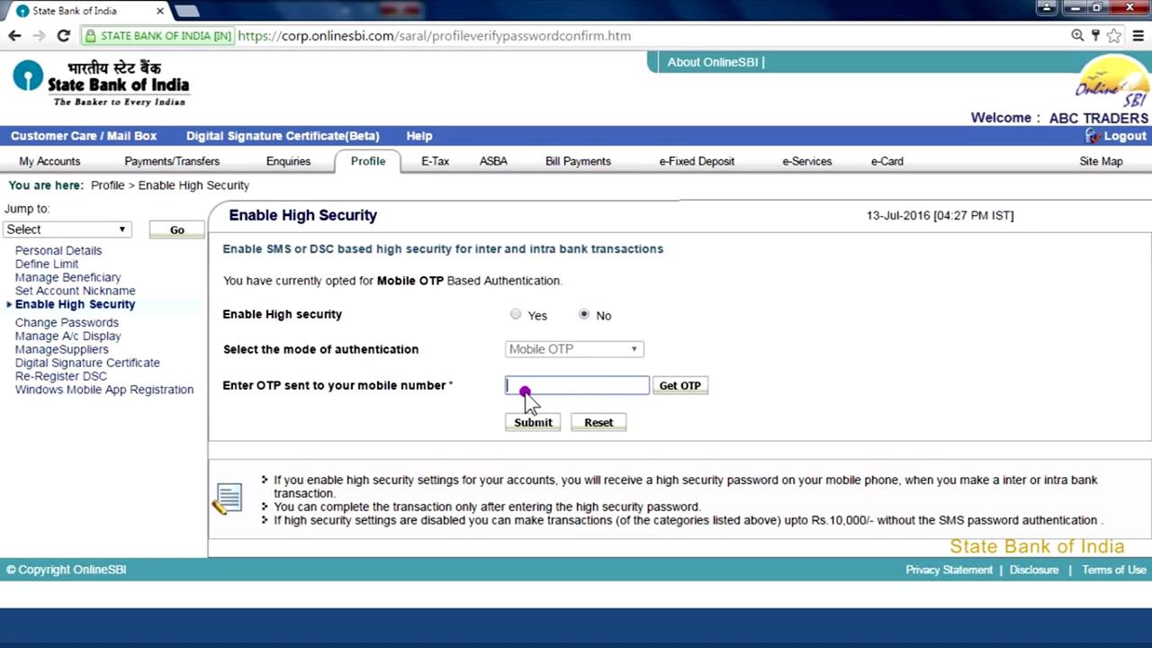
Task: Click the browser forward arrow
Action: (39, 36)
